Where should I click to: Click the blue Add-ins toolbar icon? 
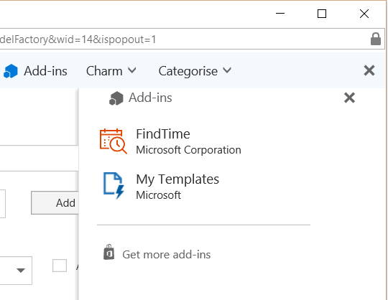11,71
